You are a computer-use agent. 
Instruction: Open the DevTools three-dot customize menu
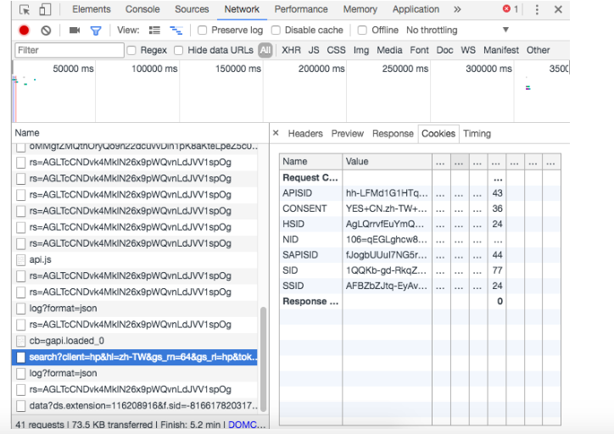coord(537,9)
